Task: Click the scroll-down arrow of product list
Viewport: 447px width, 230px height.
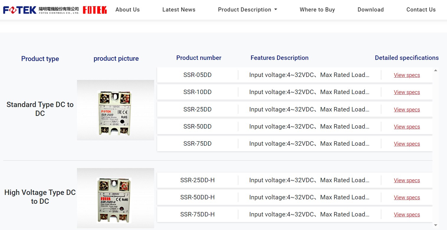Action: [436, 225]
